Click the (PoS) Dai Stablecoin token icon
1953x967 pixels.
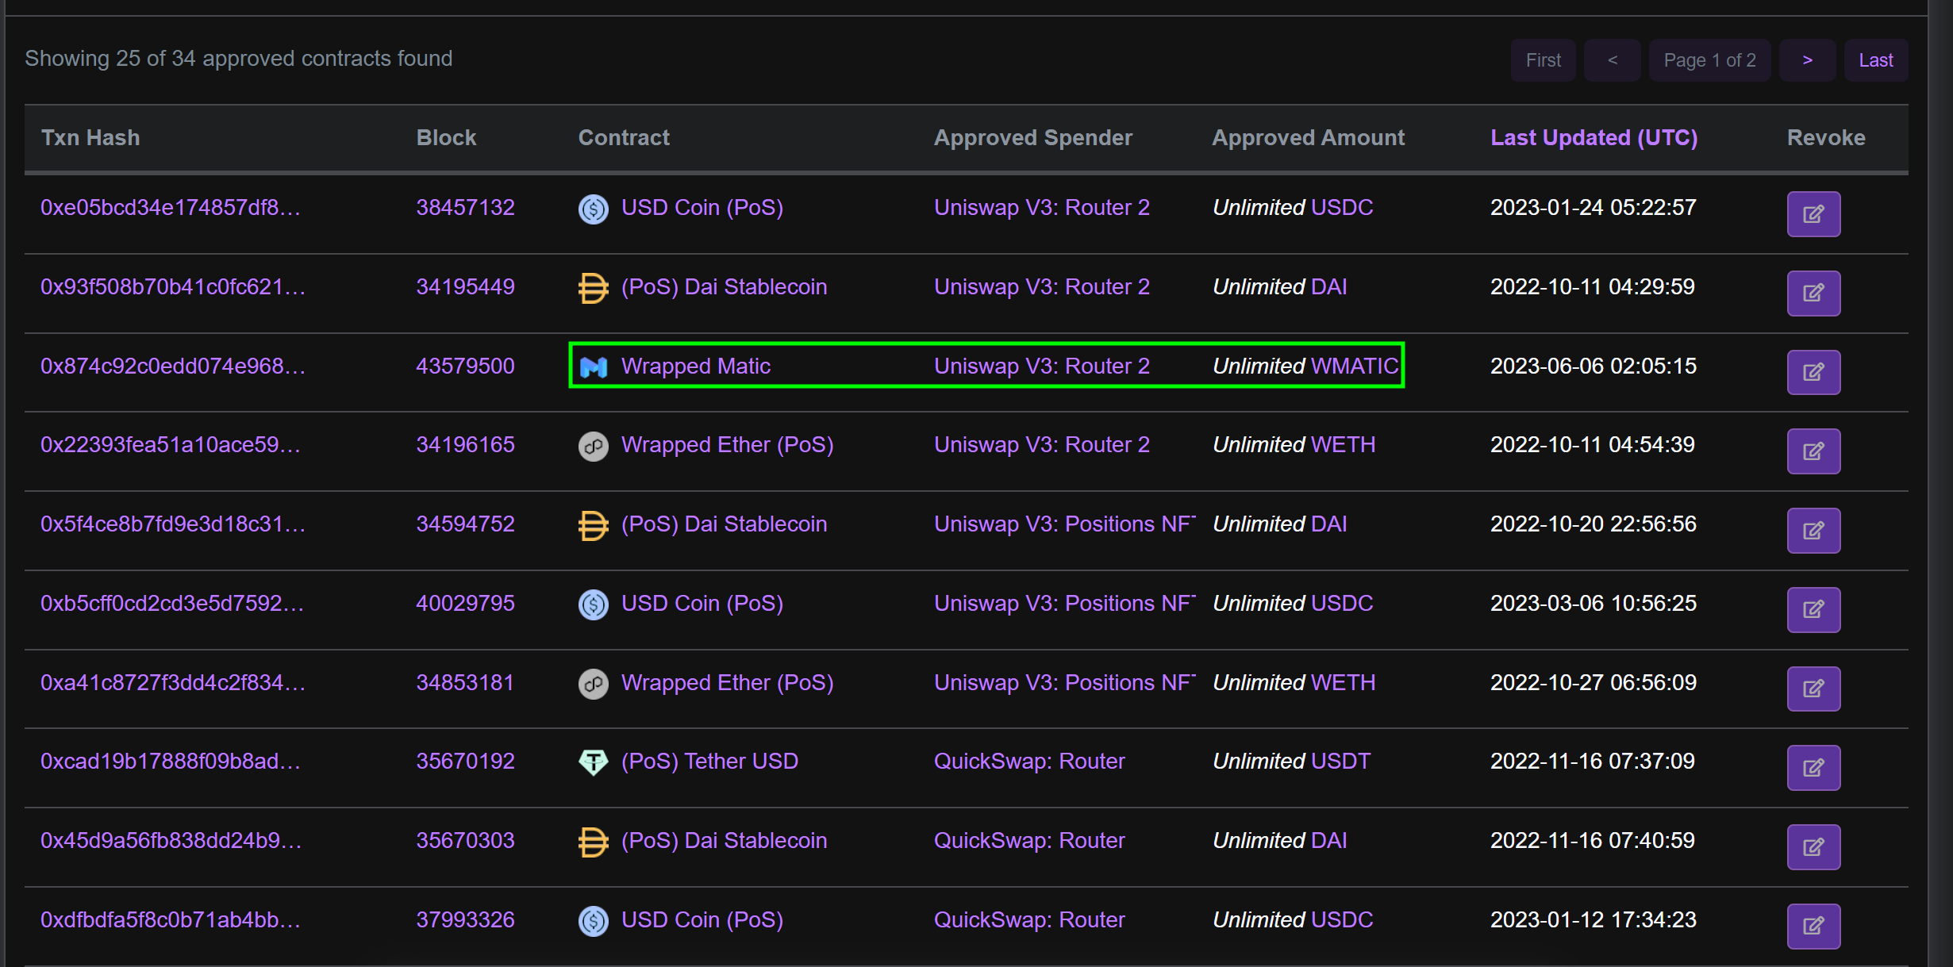coord(592,288)
